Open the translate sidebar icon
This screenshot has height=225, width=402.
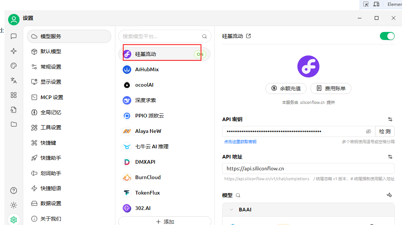coord(14,80)
